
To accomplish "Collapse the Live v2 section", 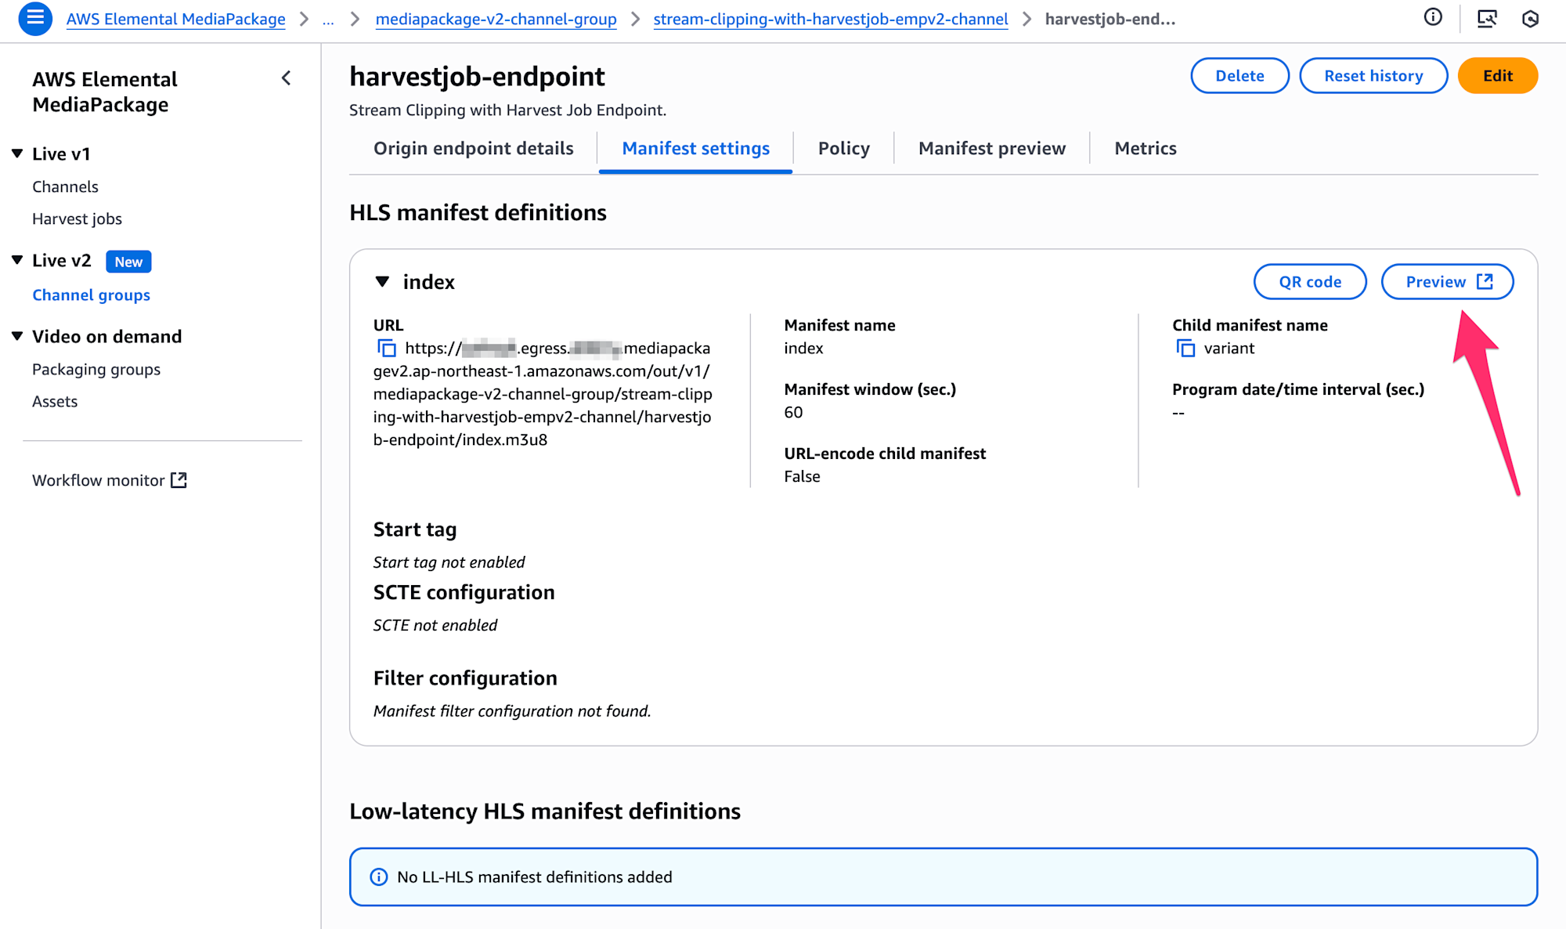I will (17, 260).
